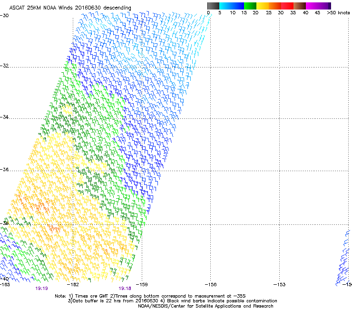Click the green 15-20 knots legend segment
The height and width of the screenshot is (309, 352).
(250, 6)
